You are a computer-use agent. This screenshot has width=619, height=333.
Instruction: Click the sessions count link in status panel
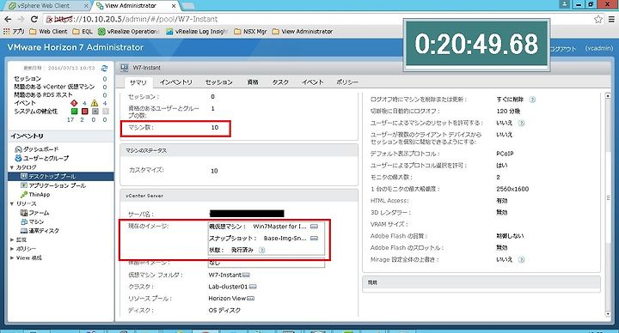pos(105,79)
